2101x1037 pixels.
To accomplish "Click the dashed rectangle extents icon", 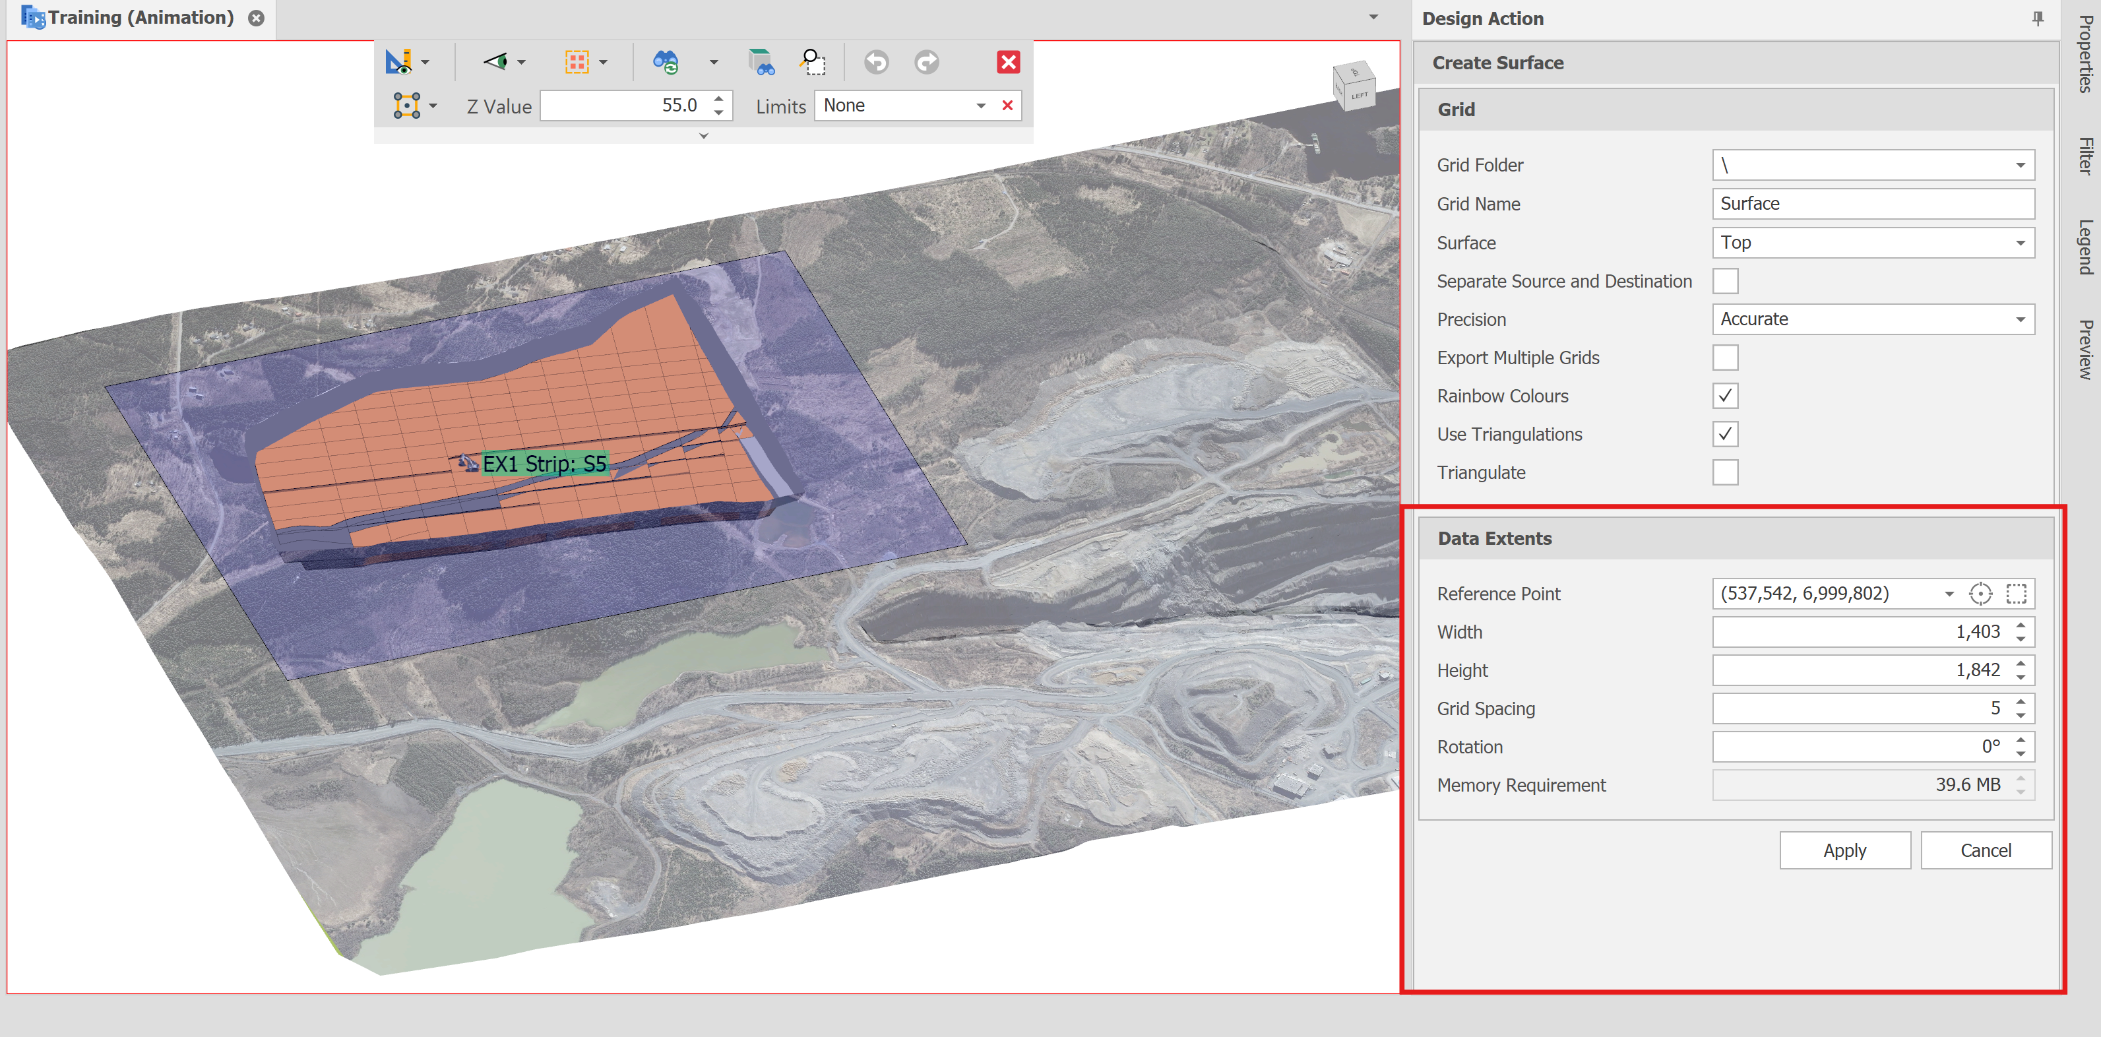I will pos(2016,594).
